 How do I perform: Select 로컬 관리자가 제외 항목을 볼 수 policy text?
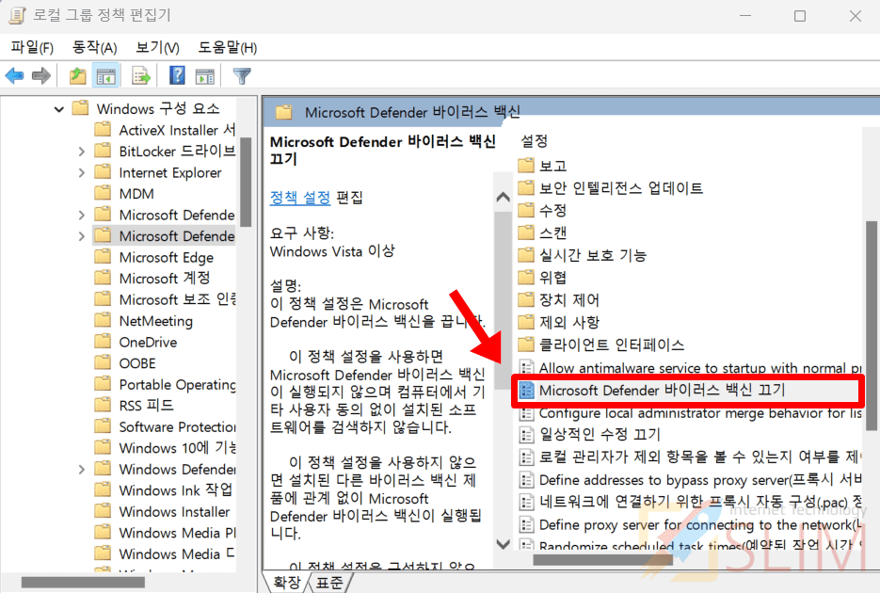pos(700,457)
